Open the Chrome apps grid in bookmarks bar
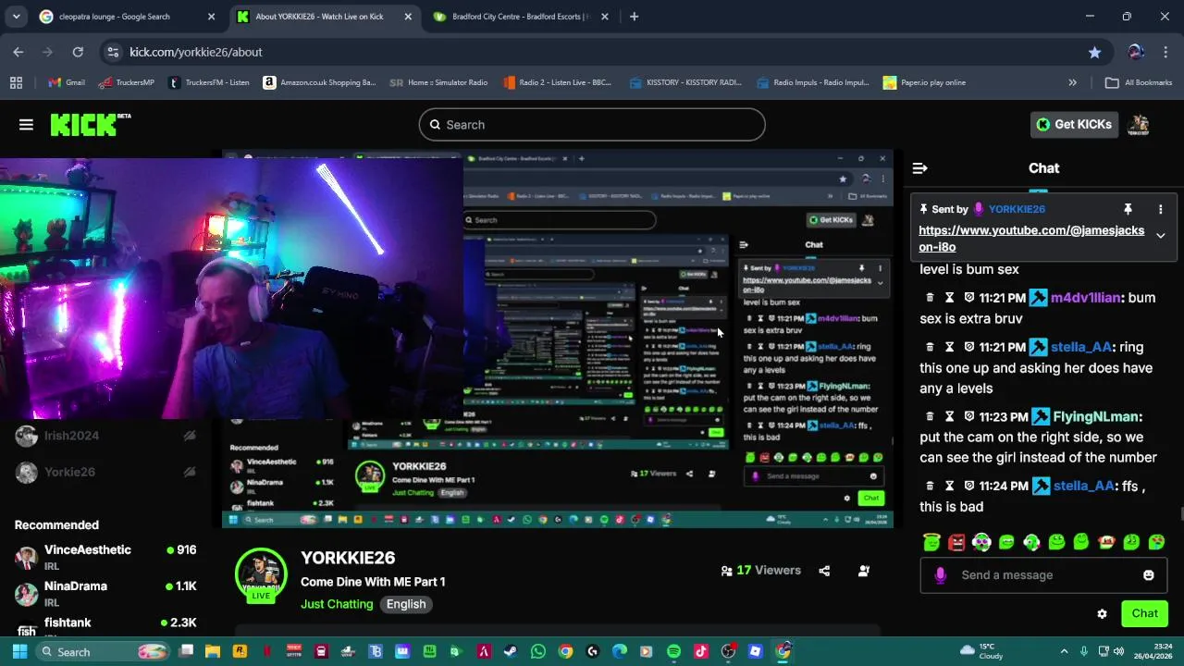Image resolution: width=1184 pixels, height=666 pixels. pyautogui.click(x=16, y=82)
